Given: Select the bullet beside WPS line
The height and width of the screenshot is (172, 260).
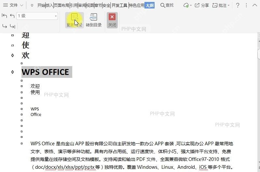Looking at the screenshot, I should click(22, 109).
